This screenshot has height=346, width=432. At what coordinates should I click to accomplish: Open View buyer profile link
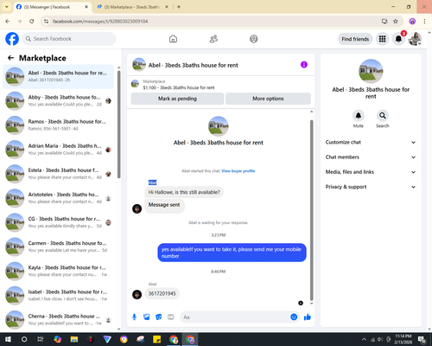click(238, 171)
